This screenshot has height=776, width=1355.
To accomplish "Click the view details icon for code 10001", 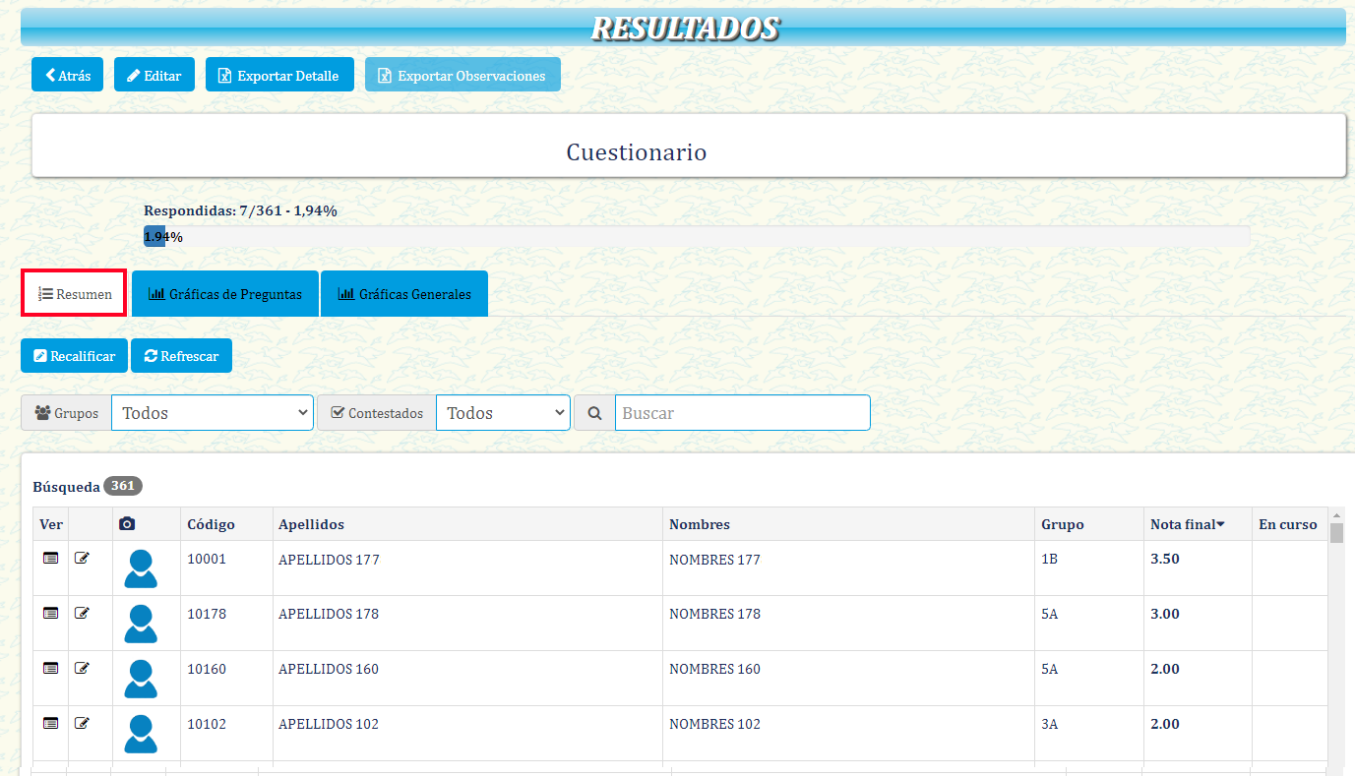I will click(x=51, y=558).
